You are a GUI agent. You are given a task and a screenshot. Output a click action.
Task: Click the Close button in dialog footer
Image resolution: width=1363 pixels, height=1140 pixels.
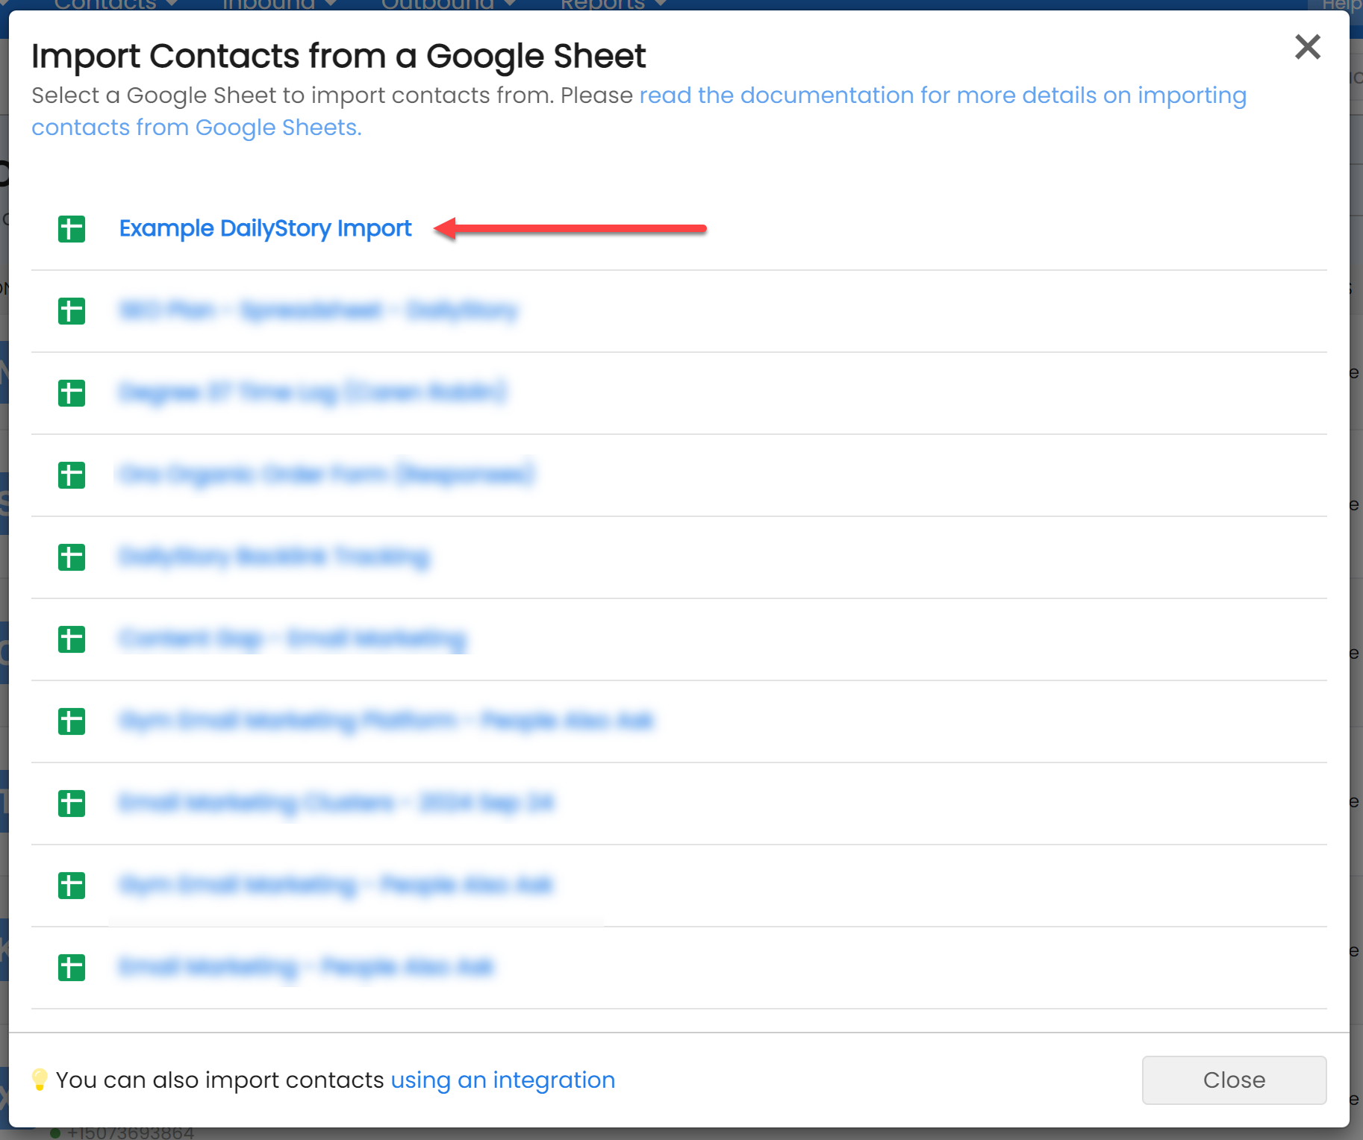[x=1234, y=1080]
